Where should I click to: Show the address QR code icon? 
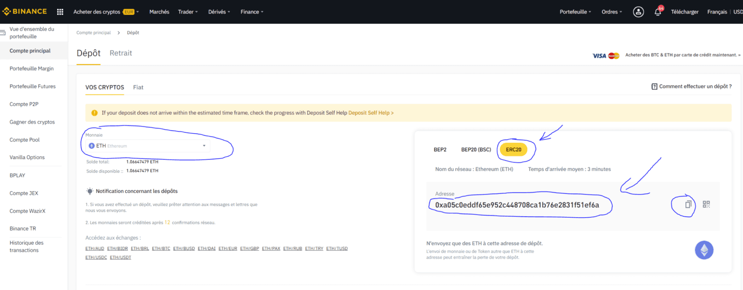click(x=706, y=205)
